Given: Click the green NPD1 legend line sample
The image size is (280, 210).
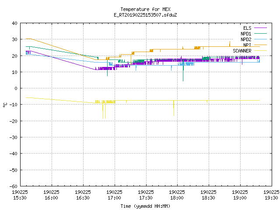Looking at the screenshot, I should (260, 33).
